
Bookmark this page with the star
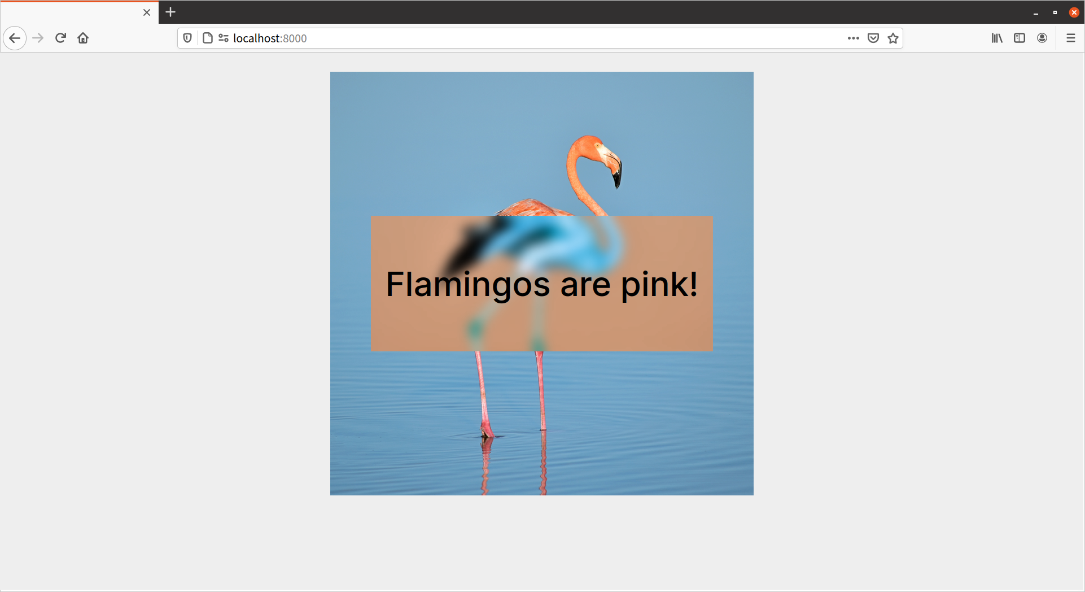(893, 38)
